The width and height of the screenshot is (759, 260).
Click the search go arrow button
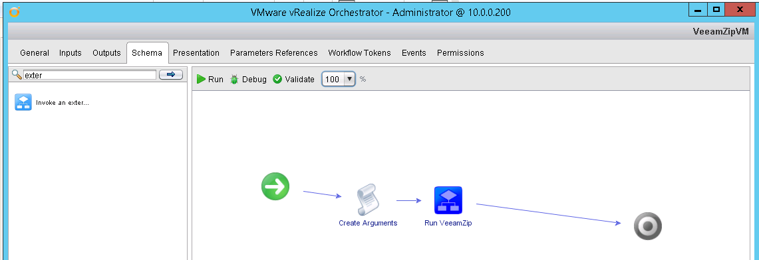point(171,75)
